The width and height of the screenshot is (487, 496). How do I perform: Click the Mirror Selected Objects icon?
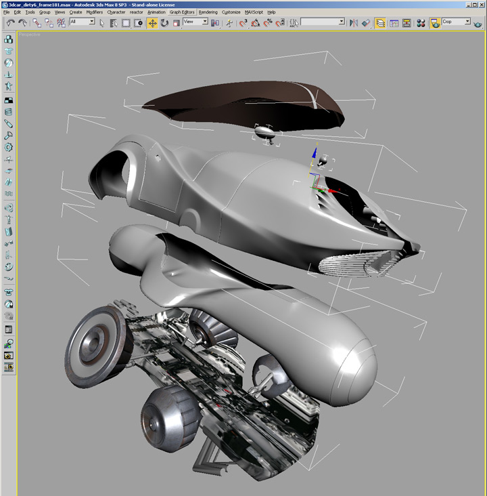(x=353, y=22)
